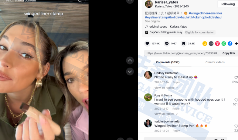Like Foxy & Sasha's comment
This screenshot has height=140, width=238.
(236, 100)
